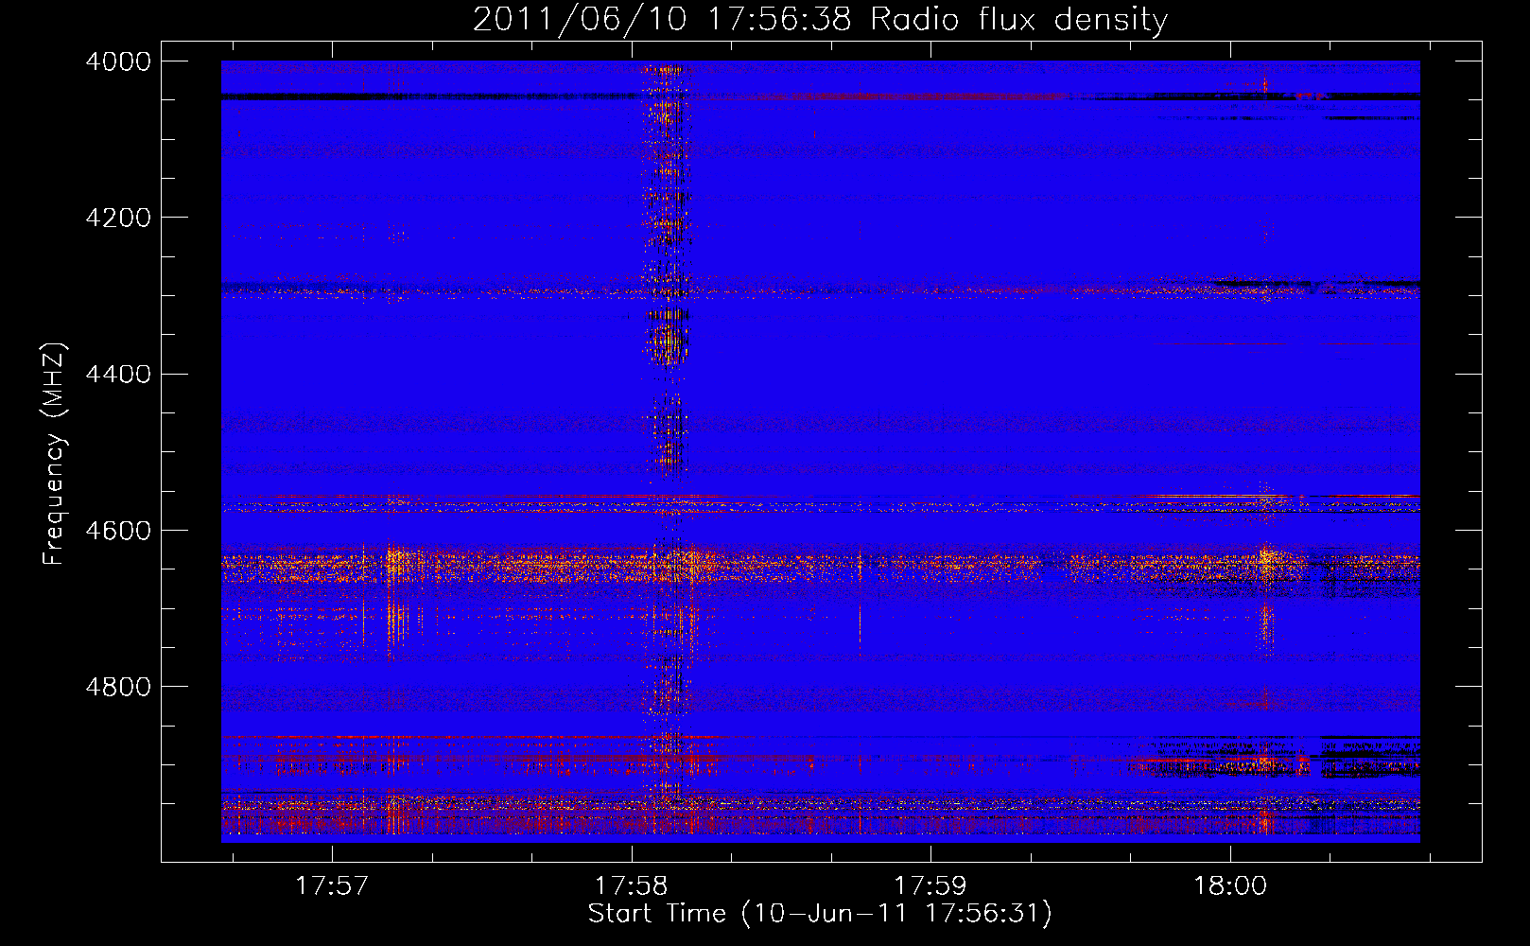Viewport: 1530px width, 946px height.
Task: Click the 'Frequency (MHZ)' y-axis title
Action: [x=55, y=454]
